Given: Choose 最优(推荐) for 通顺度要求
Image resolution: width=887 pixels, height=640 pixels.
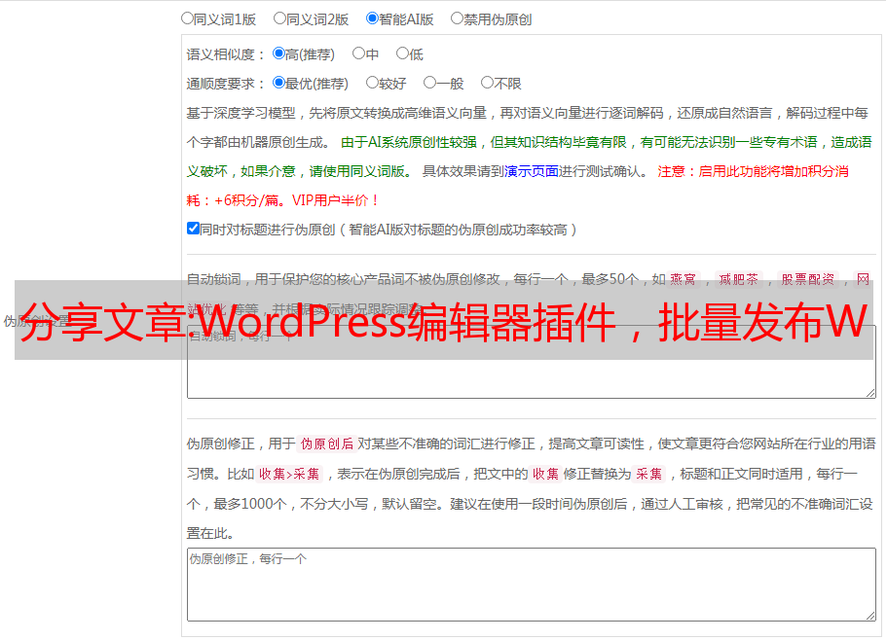Looking at the screenshot, I should coord(278,83).
